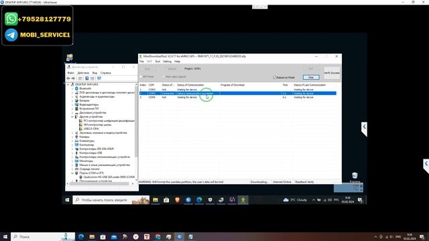Click the weather widget on the remote taskbar

(x=295, y=200)
